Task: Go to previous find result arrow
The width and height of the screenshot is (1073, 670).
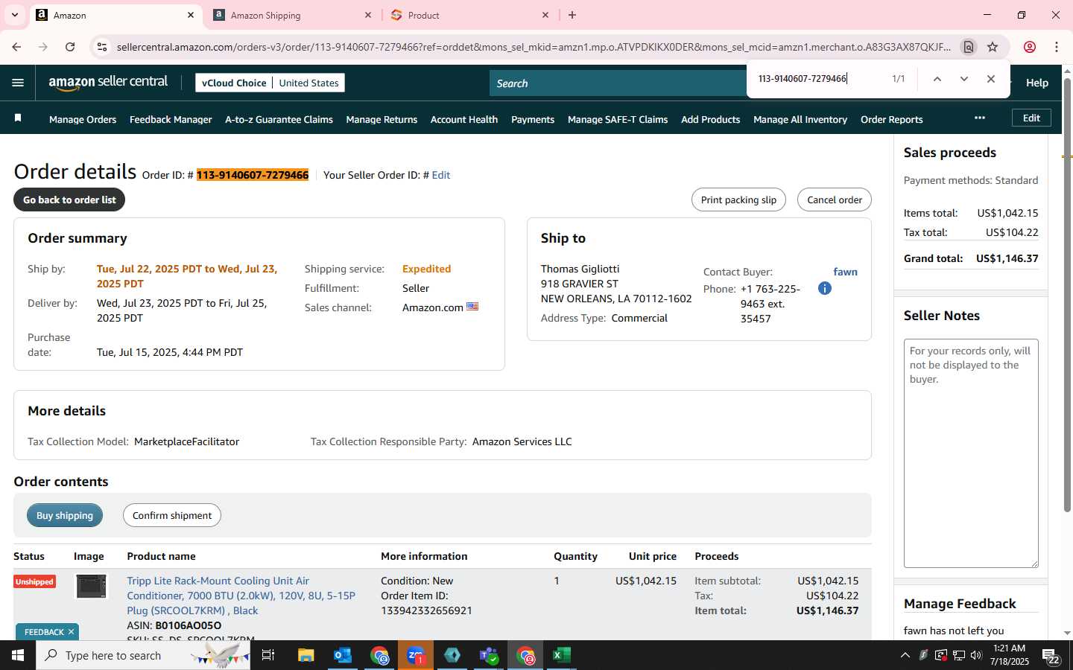Action: coord(937,79)
